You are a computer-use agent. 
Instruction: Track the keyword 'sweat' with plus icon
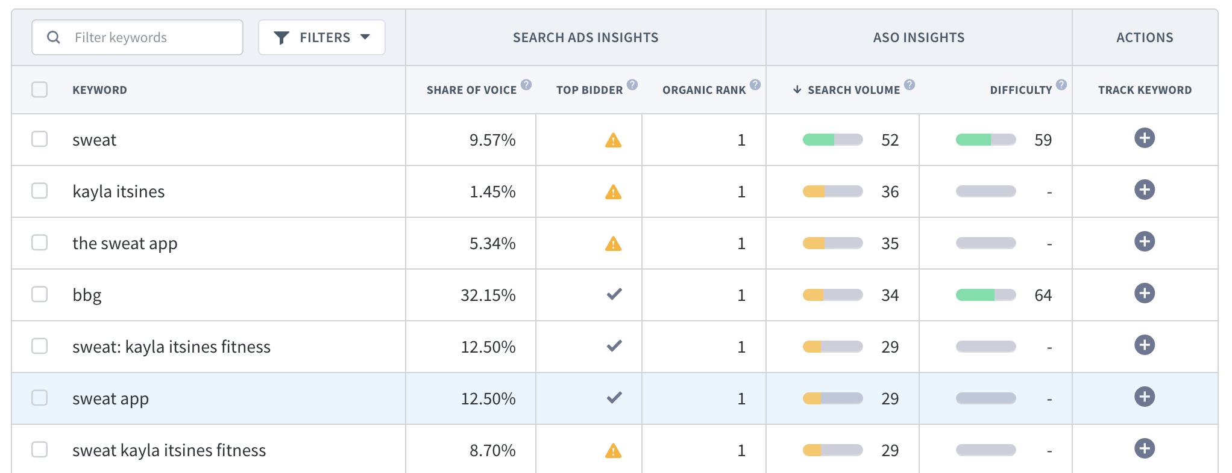(x=1144, y=138)
